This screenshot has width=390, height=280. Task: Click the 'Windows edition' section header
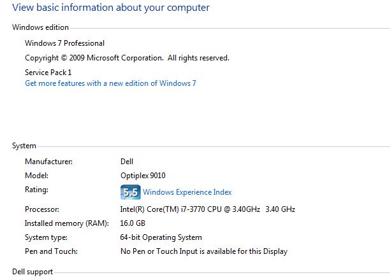[x=40, y=27]
